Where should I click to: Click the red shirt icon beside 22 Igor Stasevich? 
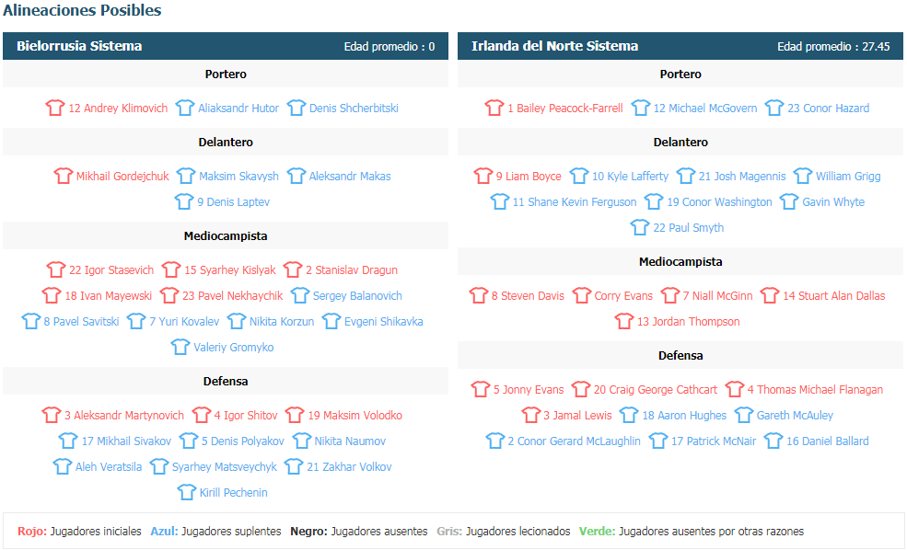pyautogui.click(x=55, y=269)
